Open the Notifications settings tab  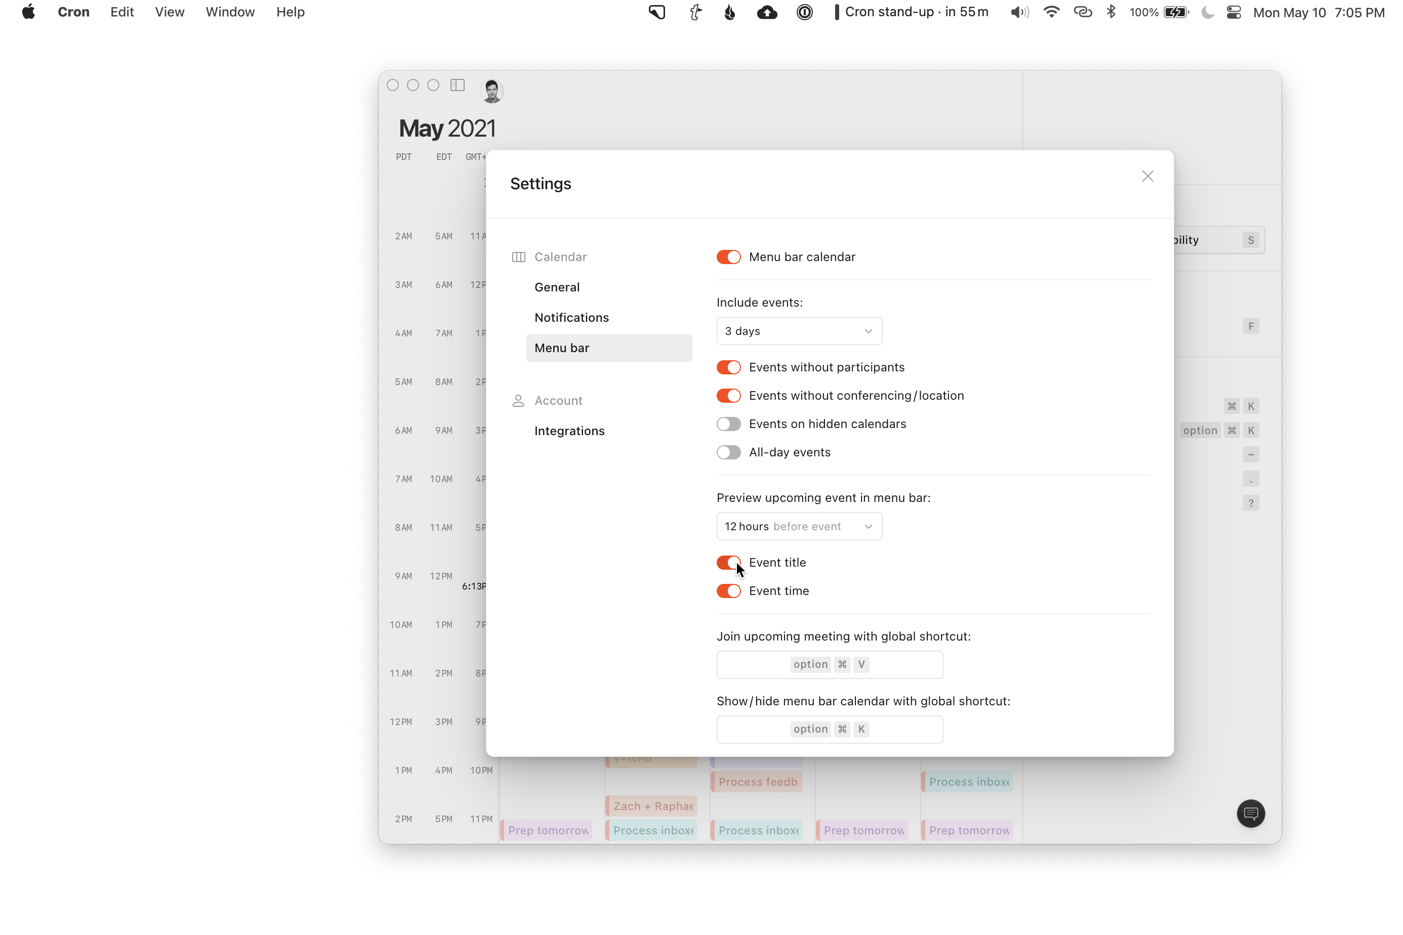point(571,318)
